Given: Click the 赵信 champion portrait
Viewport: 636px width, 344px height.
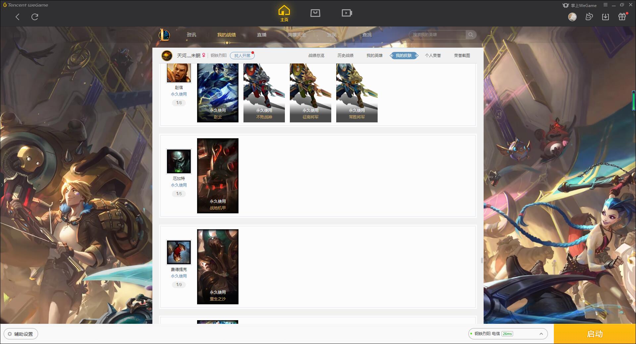Looking at the screenshot, I should (x=179, y=73).
